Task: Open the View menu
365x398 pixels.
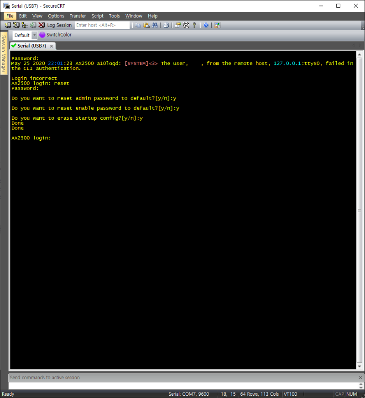Action: [x=37, y=16]
